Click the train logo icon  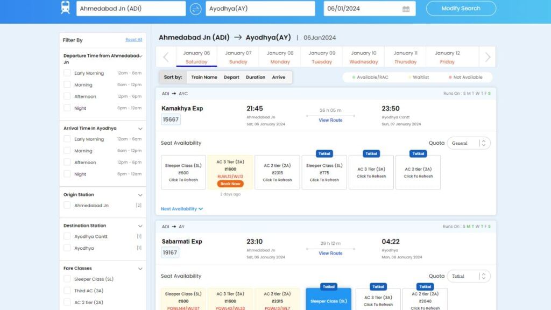click(x=66, y=8)
